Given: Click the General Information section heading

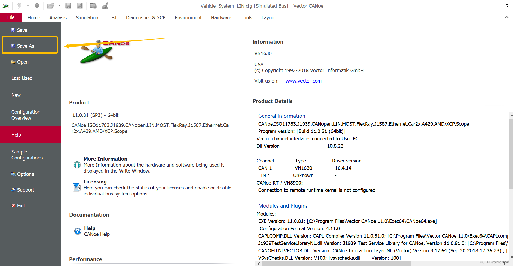Looking at the screenshot, I should coord(282,116).
